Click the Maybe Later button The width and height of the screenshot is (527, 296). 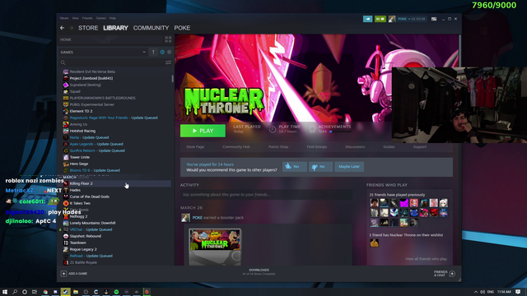click(x=349, y=166)
